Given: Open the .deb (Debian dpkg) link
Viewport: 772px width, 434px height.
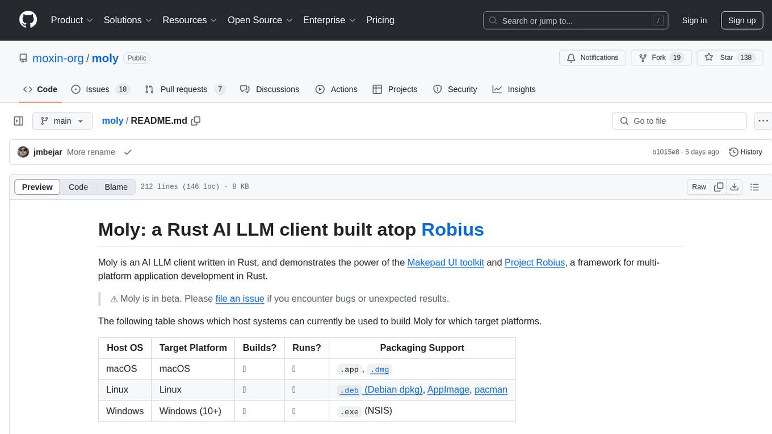Looking at the screenshot, I should point(380,390).
